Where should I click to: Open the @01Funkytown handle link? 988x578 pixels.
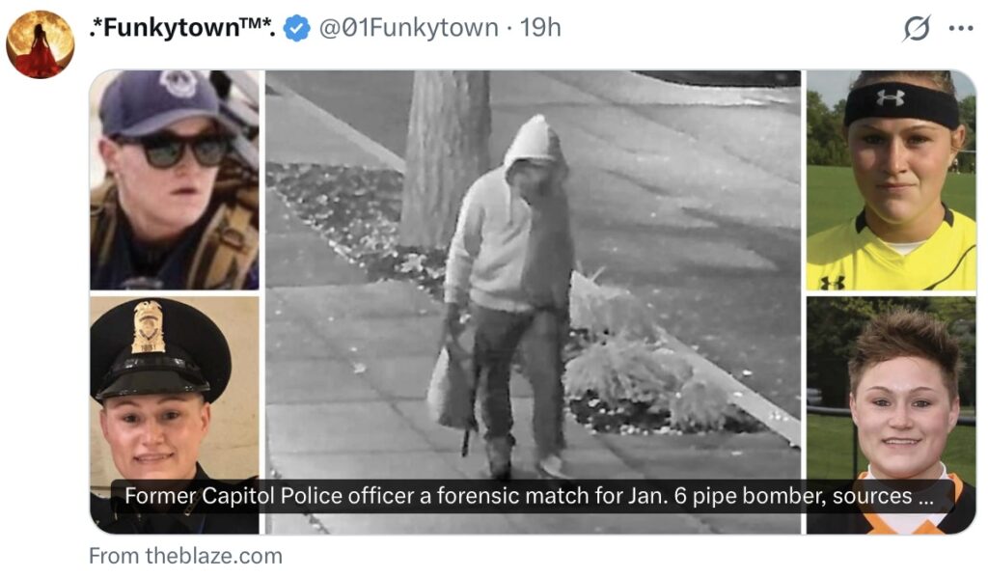point(408,28)
